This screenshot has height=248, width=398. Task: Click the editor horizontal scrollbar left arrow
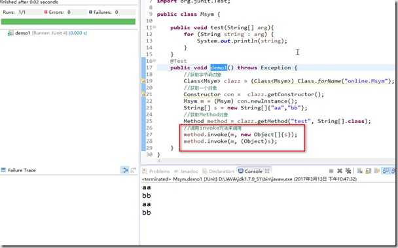[x=159, y=160]
